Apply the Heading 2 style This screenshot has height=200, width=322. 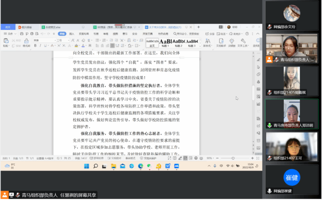pyautogui.click(x=179, y=43)
